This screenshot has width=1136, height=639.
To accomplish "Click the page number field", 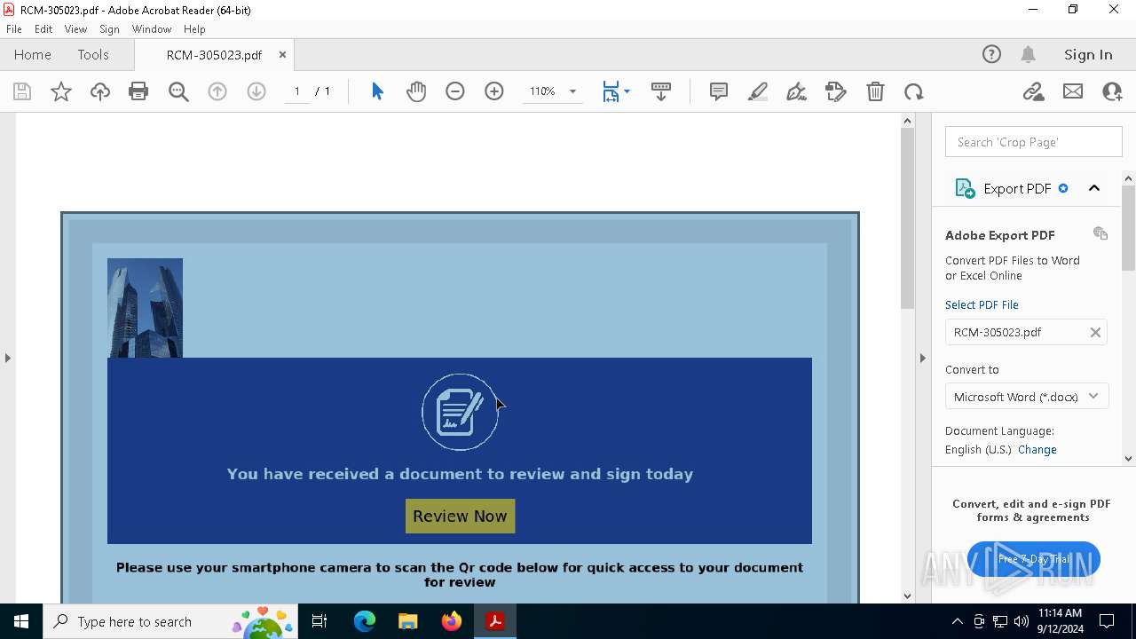I will [x=297, y=91].
